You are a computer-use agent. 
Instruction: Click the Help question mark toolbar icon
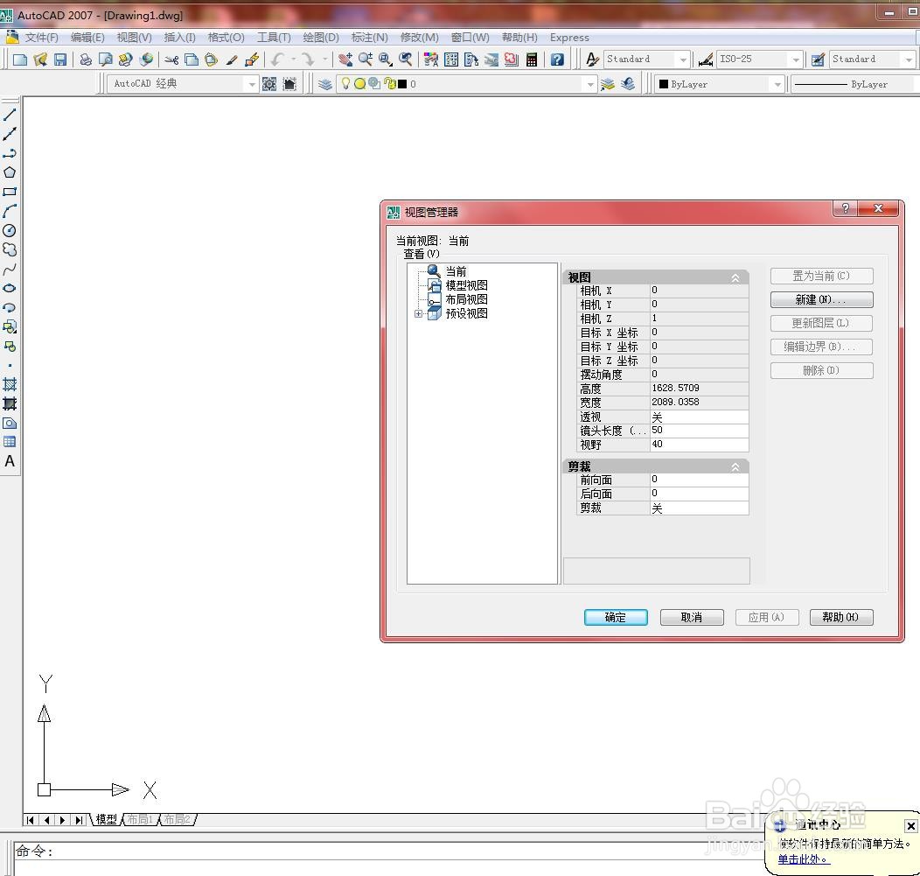point(557,60)
